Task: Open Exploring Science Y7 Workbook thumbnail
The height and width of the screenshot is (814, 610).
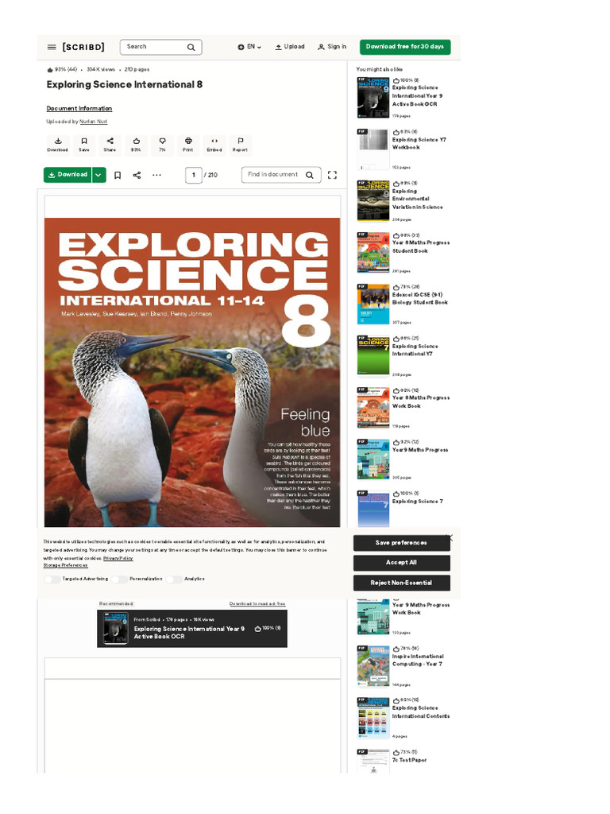Action: coord(373,149)
